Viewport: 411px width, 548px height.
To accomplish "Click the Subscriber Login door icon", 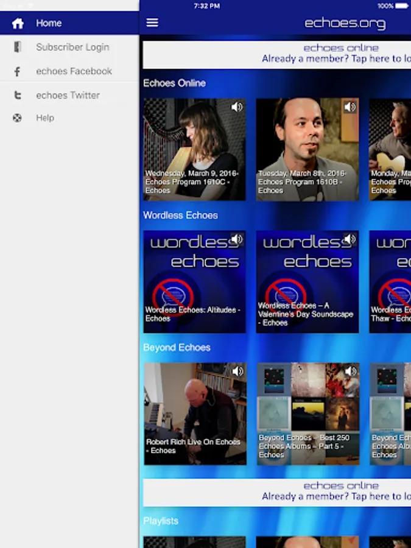I will click(18, 47).
